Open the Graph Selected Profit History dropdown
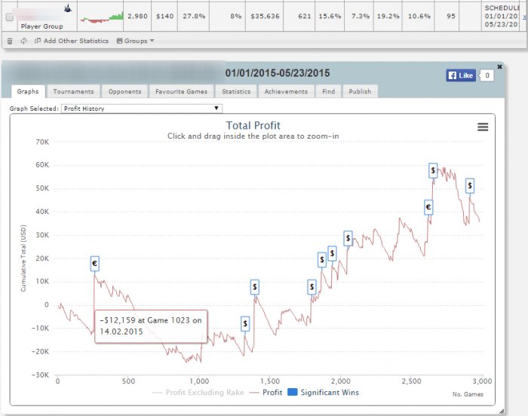The height and width of the screenshot is (416, 528). (142, 109)
